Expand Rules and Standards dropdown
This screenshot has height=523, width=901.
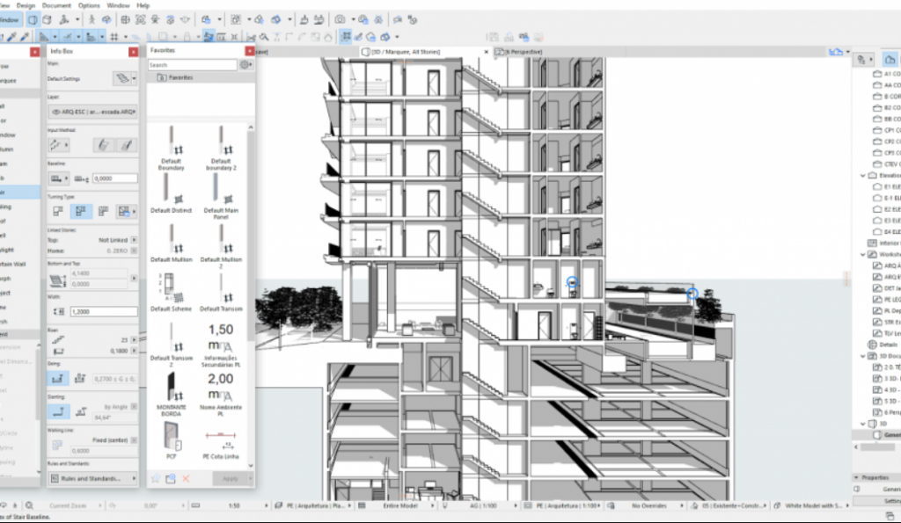coord(92,478)
